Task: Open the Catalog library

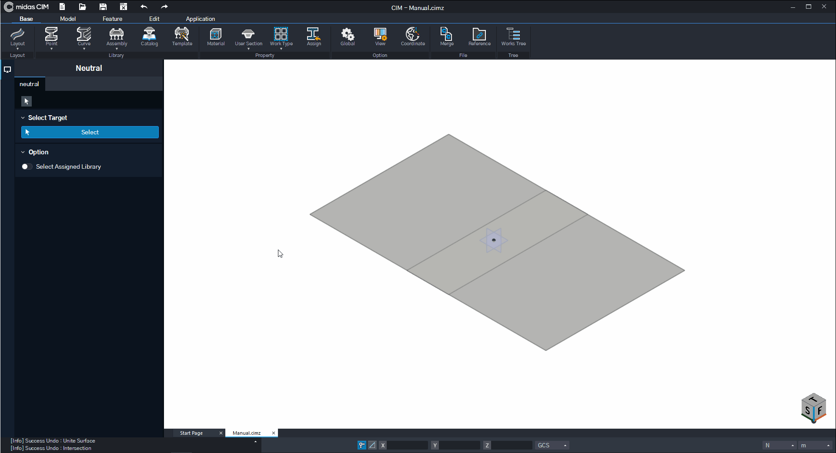Action: pyautogui.click(x=149, y=37)
